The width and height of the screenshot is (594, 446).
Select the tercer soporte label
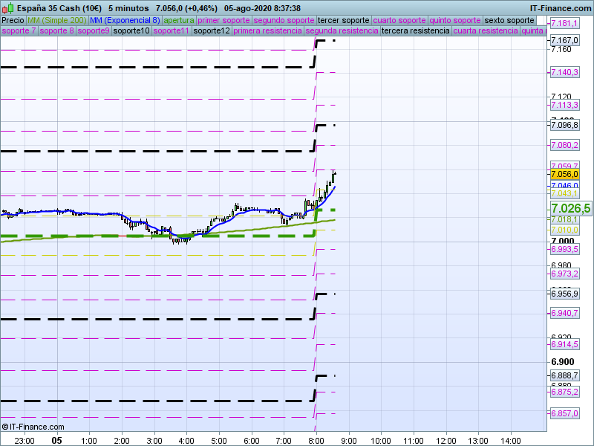342,20
